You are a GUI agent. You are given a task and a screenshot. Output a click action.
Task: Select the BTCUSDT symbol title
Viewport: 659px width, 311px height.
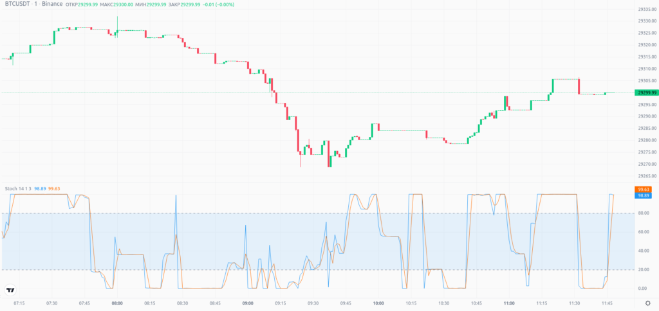[x=18, y=5]
